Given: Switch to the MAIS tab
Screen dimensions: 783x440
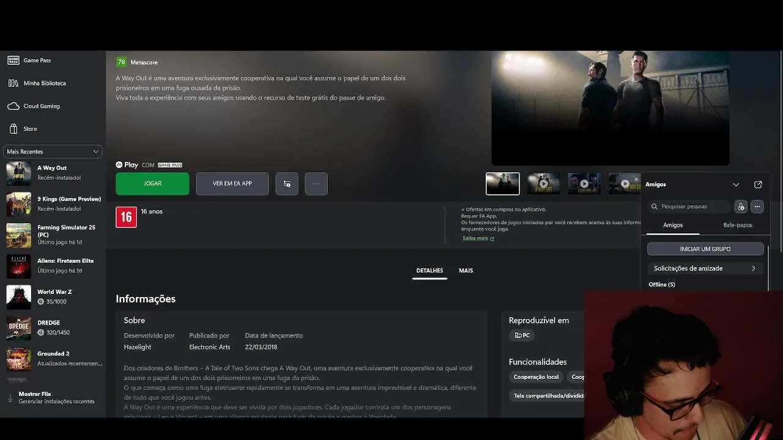Looking at the screenshot, I should 466,271.
